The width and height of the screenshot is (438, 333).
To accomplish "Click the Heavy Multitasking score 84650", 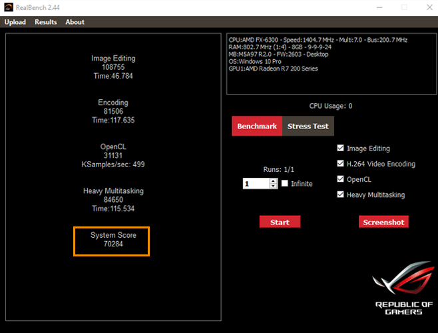I will click(x=113, y=200).
